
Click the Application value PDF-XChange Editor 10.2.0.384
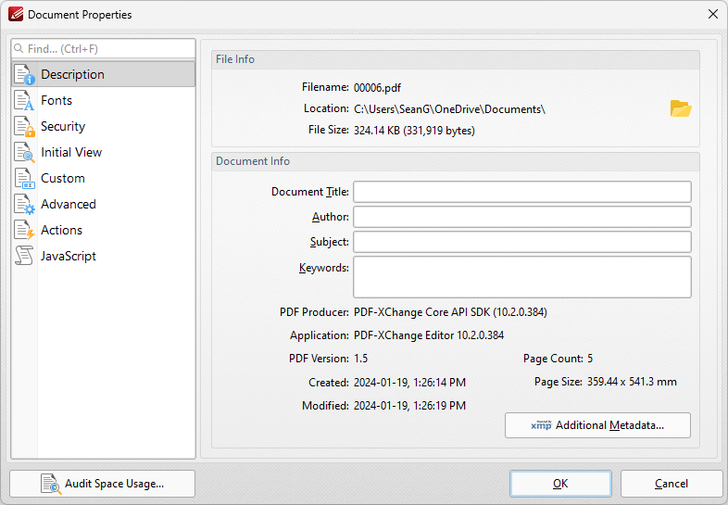tap(429, 335)
